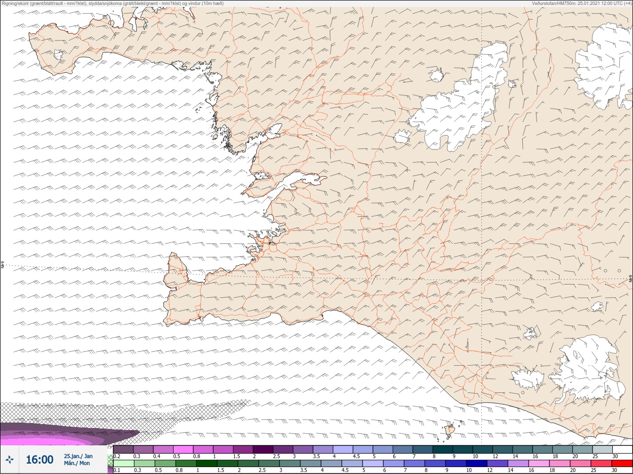
Task: Click the 16:00 forecast time display
Action: (x=40, y=460)
